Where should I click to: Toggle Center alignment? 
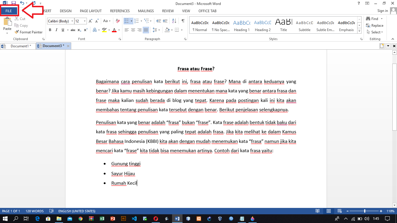point(133,30)
